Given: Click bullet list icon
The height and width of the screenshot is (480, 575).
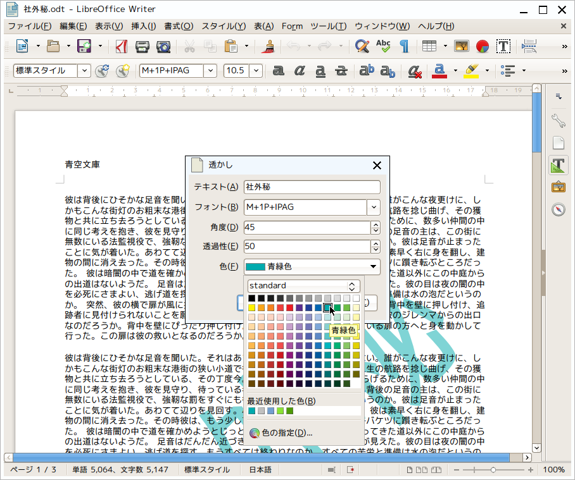Looking at the screenshot, I should 508,70.
